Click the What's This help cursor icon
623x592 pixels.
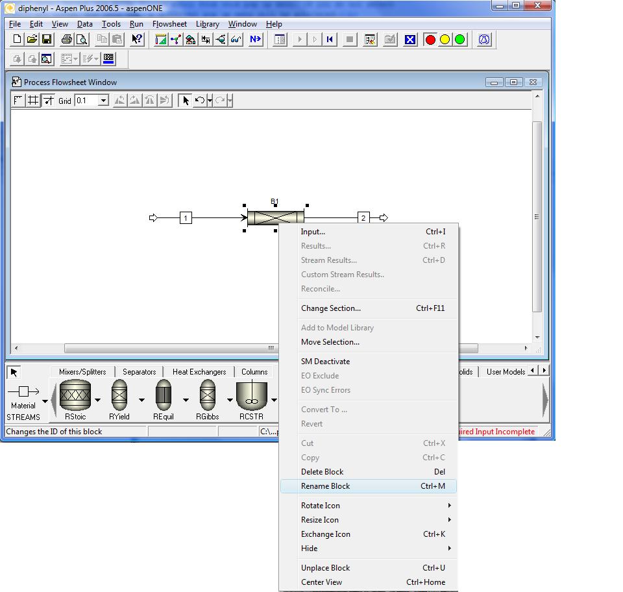click(x=137, y=40)
